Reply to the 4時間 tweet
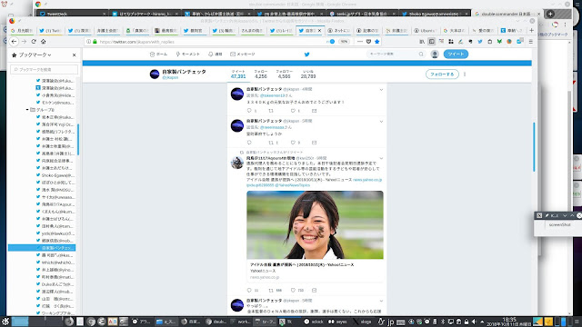 click(x=249, y=111)
